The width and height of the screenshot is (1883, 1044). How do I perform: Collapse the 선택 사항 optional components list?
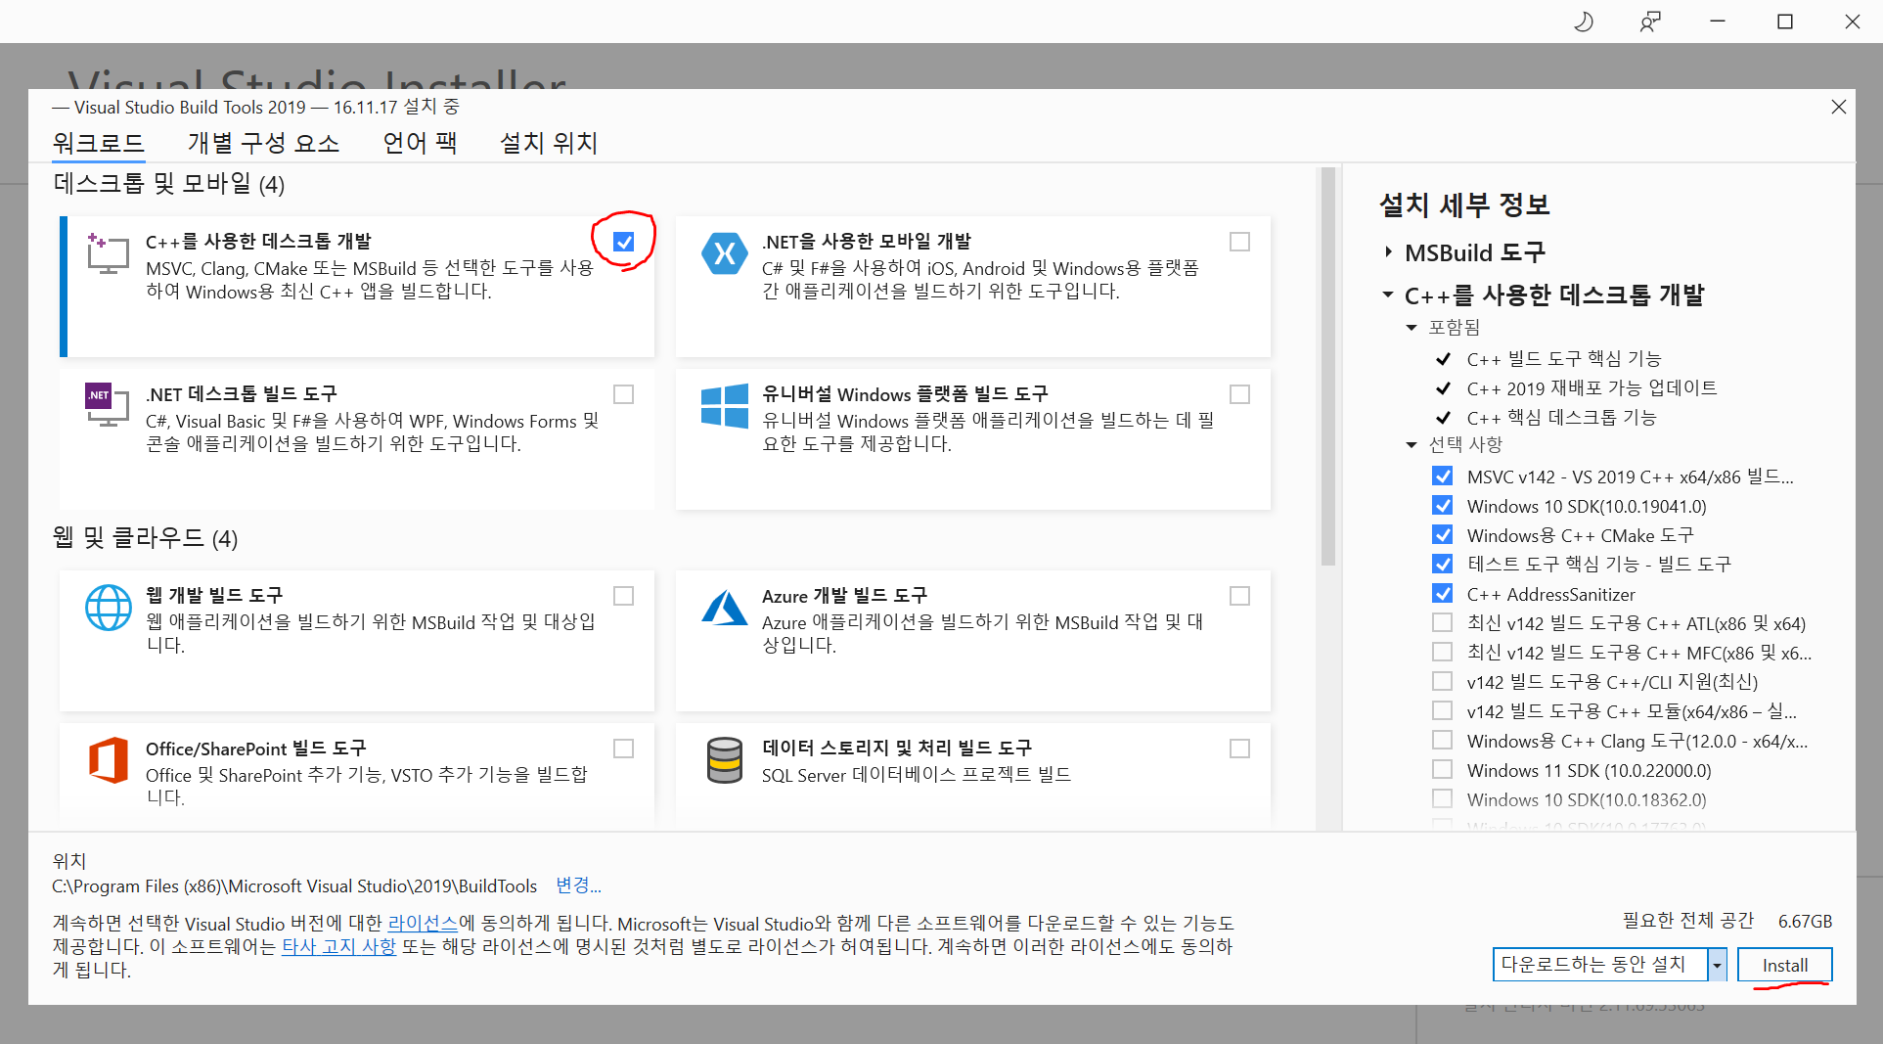(1412, 445)
